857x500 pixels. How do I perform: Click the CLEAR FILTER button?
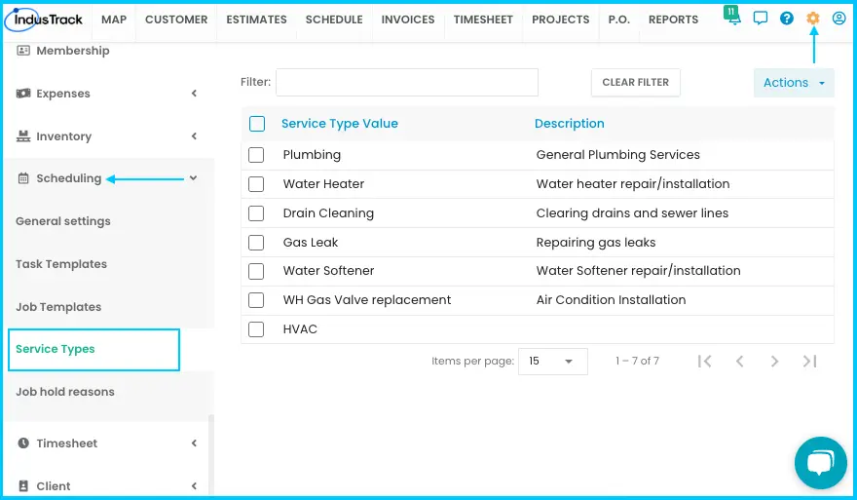pos(636,83)
